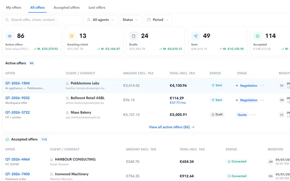Click the green check icon by Accepted offers heading

click(7, 140)
